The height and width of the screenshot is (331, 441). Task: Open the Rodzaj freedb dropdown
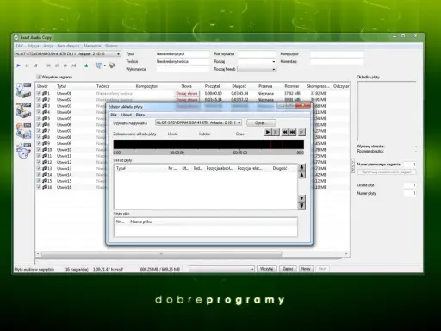(x=273, y=69)
